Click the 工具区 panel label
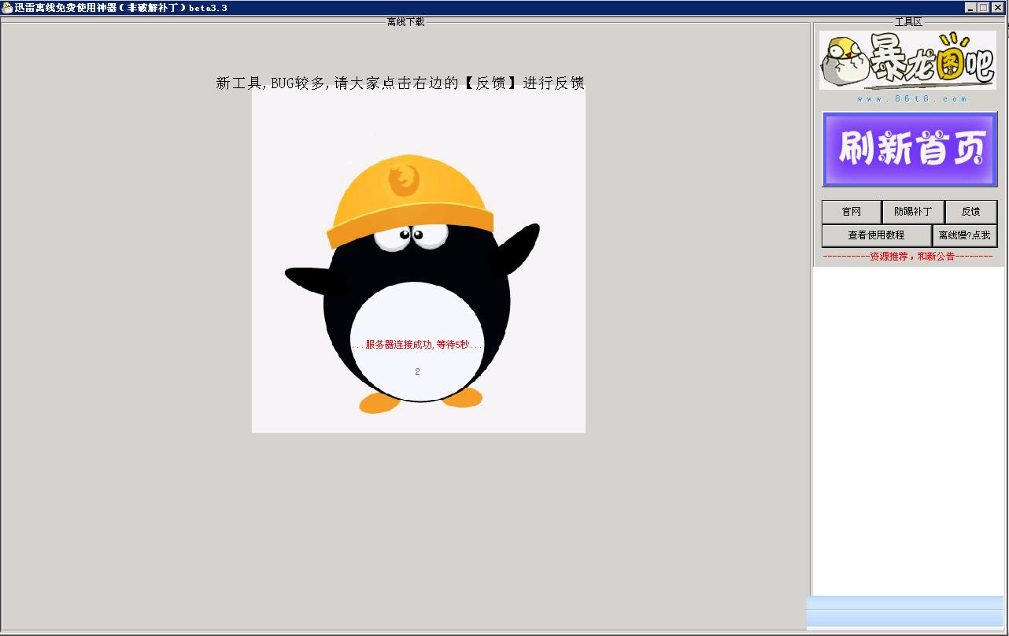The width and height of the screenshot is (1009, 636). click(907, 22)
